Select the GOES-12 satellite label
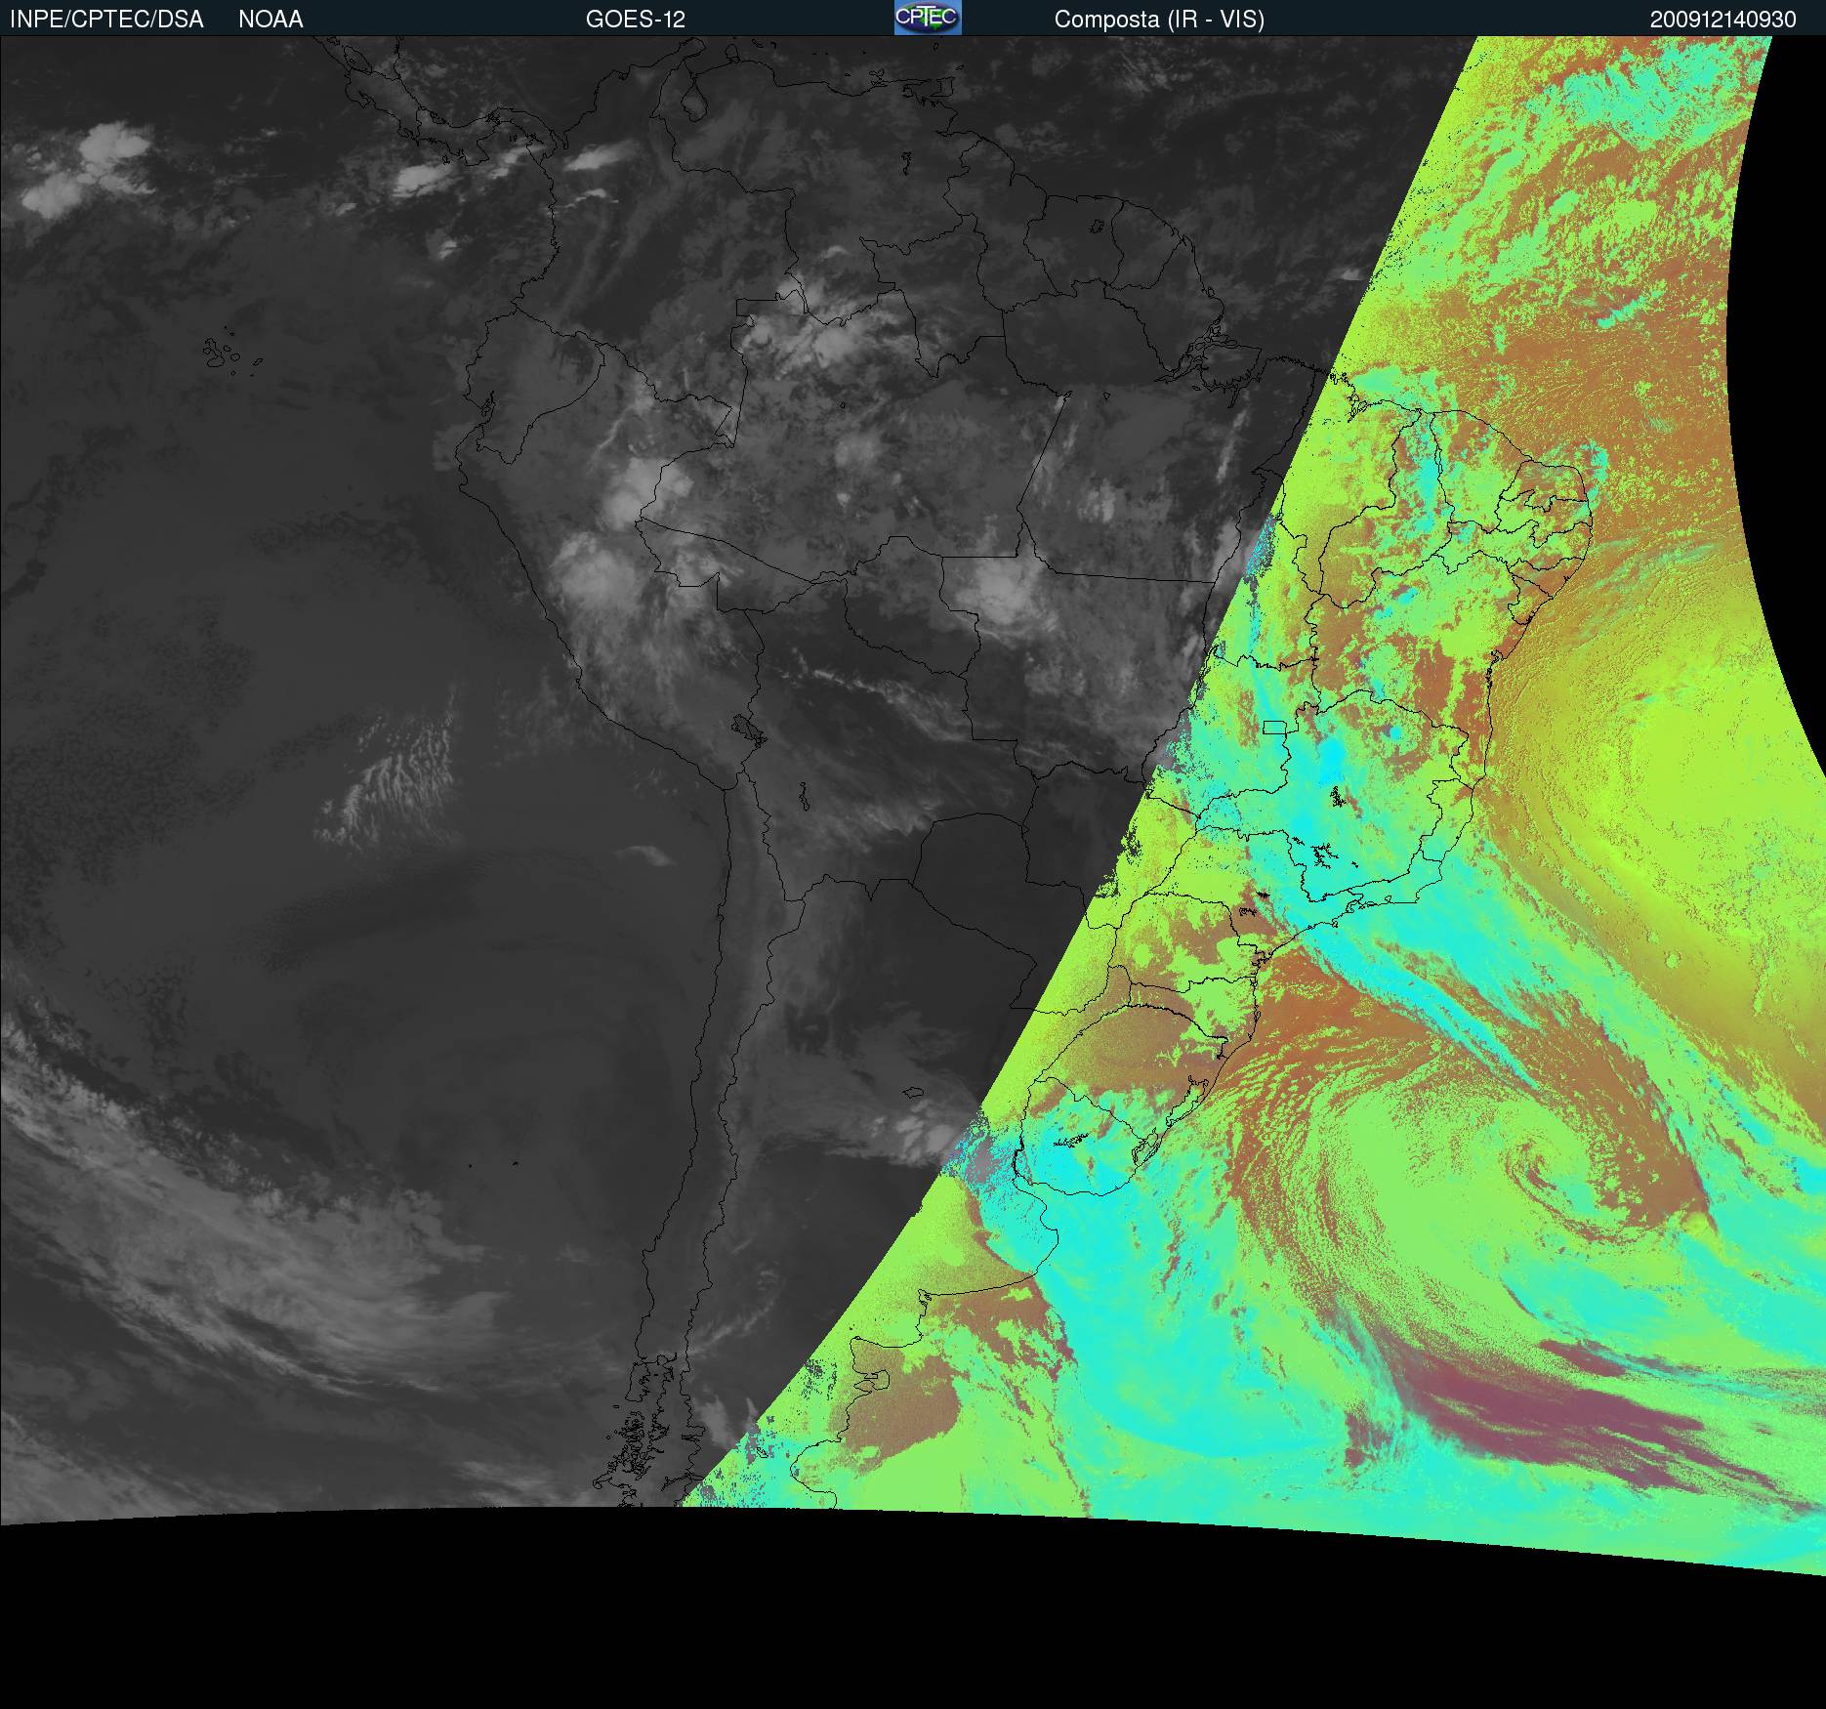The height and width of the screenshot is (1709, 1826). (x=636, y=20)
